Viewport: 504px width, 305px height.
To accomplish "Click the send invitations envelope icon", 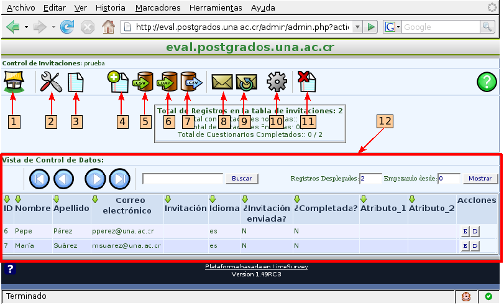I will pos(221,82).
